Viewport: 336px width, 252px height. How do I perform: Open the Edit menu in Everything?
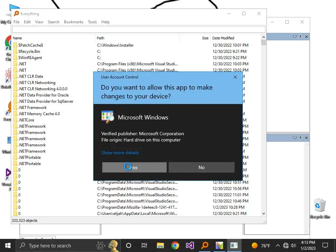(x=27, y=22)
